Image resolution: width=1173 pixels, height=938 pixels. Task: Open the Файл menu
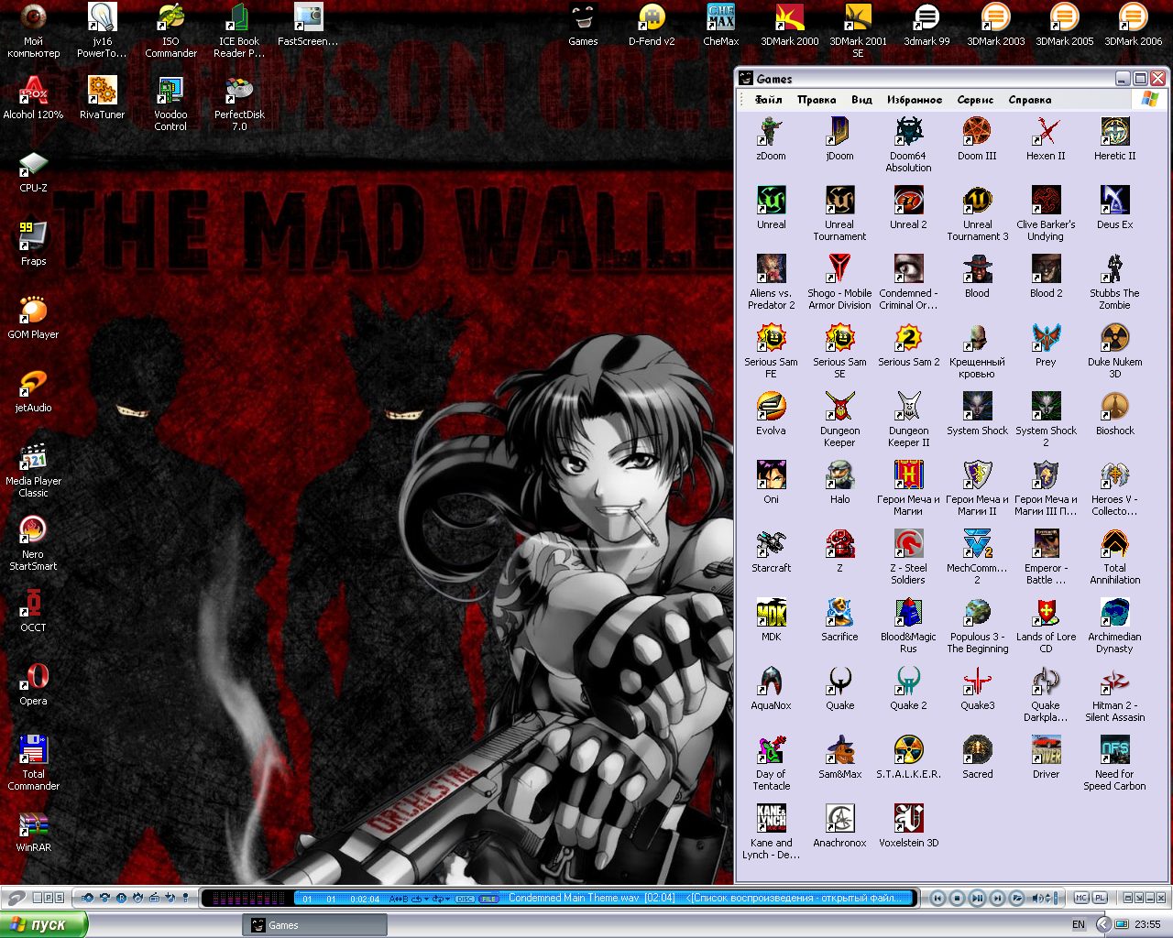(768, 100)
